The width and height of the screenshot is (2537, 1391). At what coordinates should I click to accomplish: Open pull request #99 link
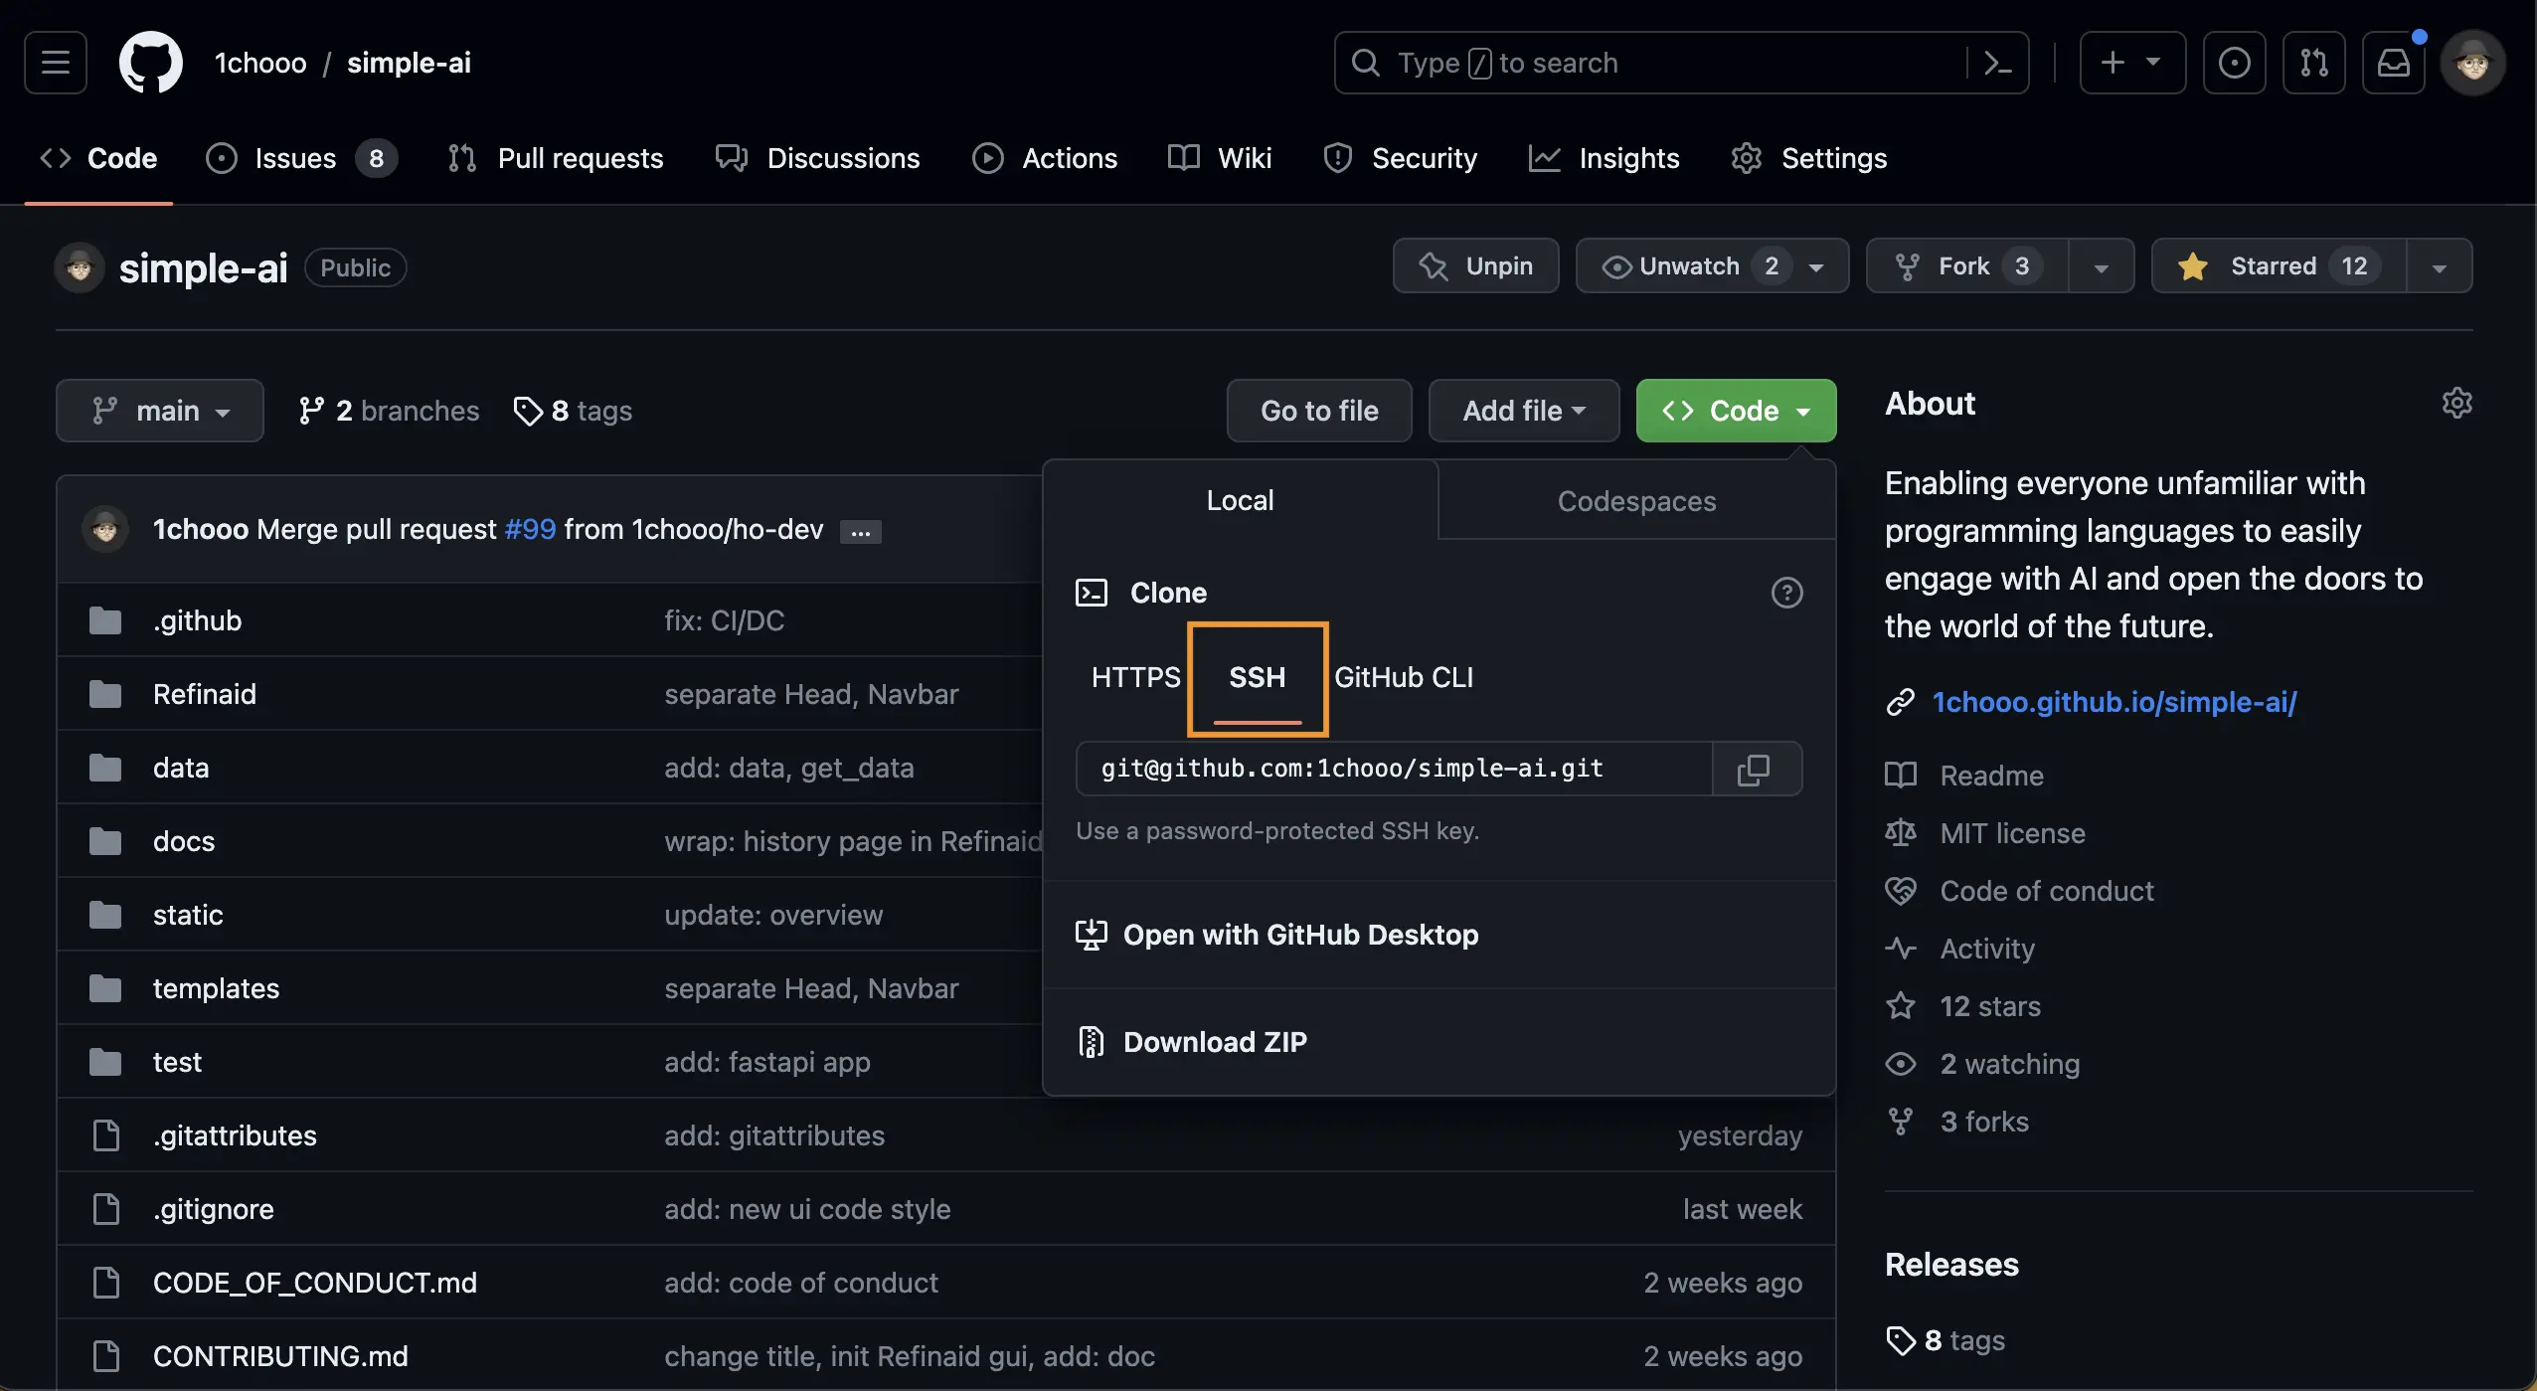pyautogui.click(x=530, y=529)
